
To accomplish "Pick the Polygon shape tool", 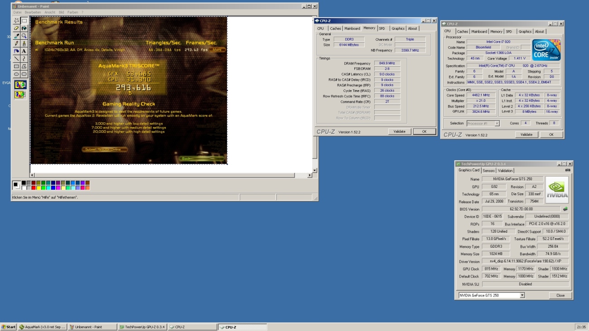I will 24,67.
